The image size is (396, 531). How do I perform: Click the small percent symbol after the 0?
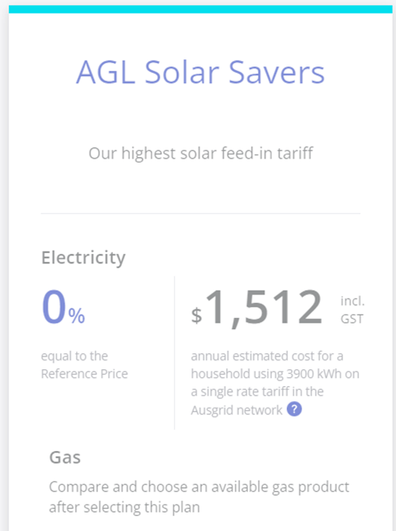click(x=77, y=316)
